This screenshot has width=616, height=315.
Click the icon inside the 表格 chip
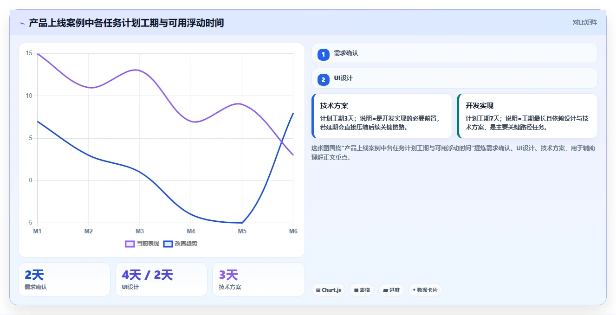356,290
